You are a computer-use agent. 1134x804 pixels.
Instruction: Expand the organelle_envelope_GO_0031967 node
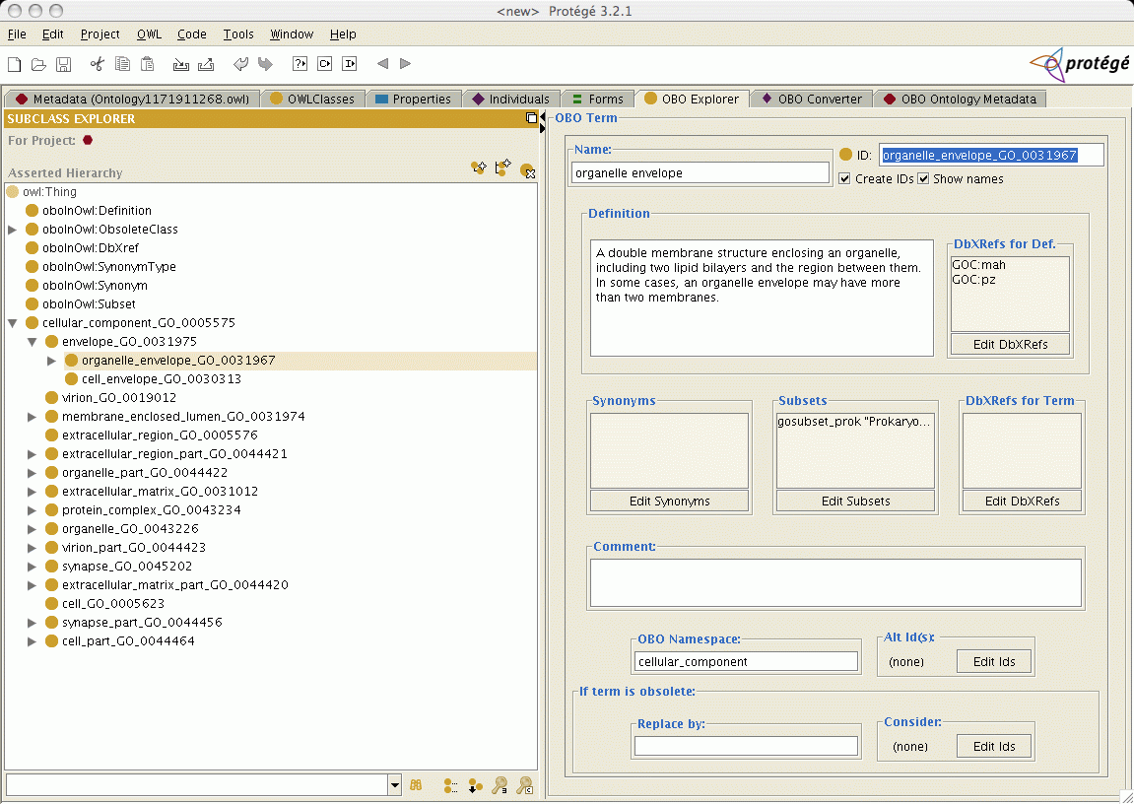(51, 360)
